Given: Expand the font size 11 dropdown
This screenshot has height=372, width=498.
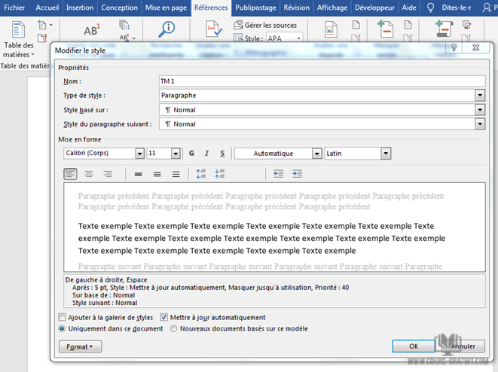Looking at the screenshot, I should 176,154.
